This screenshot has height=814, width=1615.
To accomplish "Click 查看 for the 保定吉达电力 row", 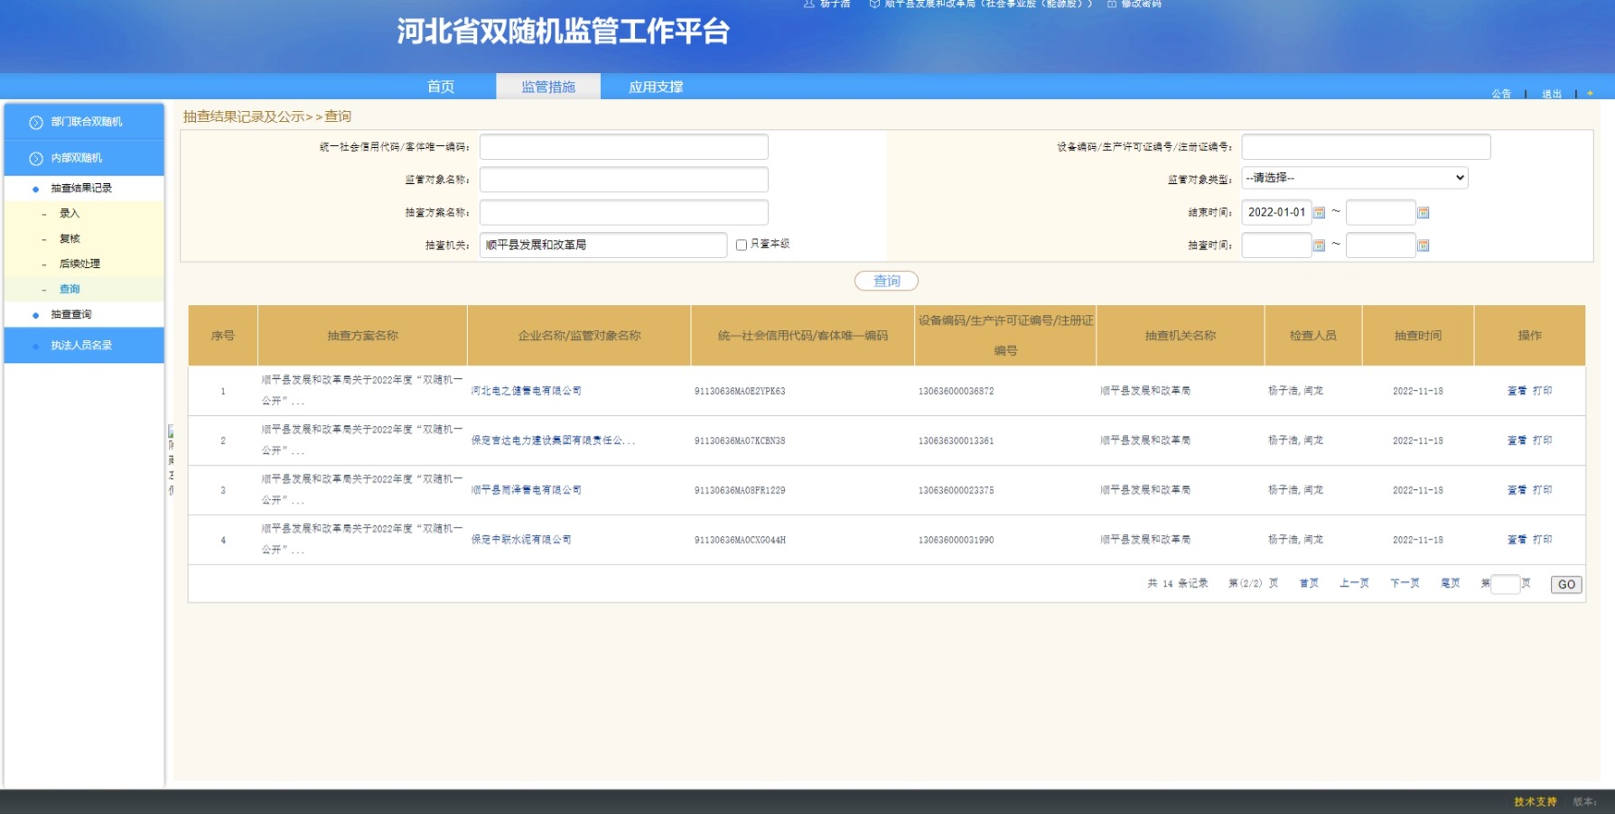I will click(1517, 440).
